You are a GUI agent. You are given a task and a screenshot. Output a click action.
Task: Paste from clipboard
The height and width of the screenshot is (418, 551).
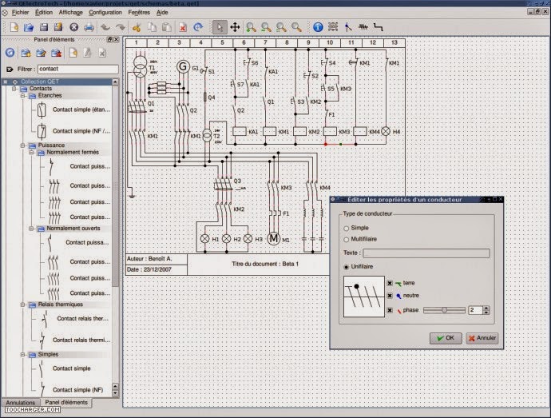pos(167,27)
